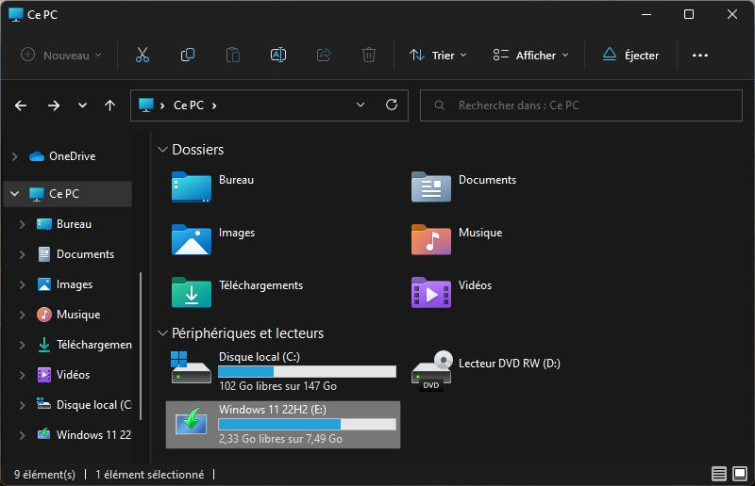The image size is (755, 486).
Task: Click the navigation pane scrollbar
Action: tap(141, 346)
